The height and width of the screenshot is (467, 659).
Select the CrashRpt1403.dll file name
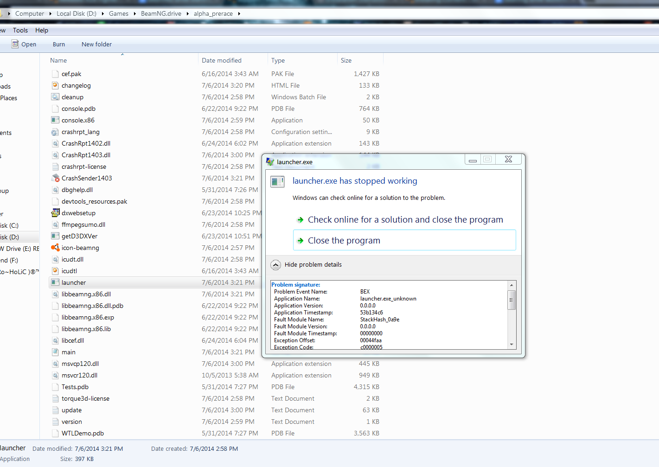click(86, 155)
